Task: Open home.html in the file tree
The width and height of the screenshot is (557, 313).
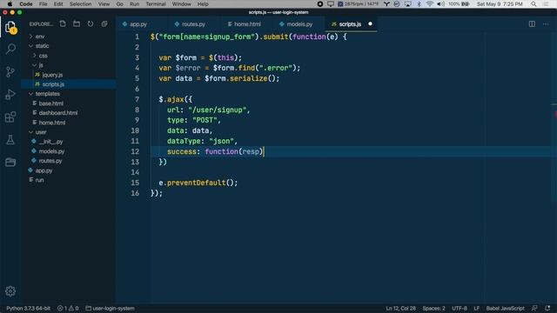Action: 52,123
